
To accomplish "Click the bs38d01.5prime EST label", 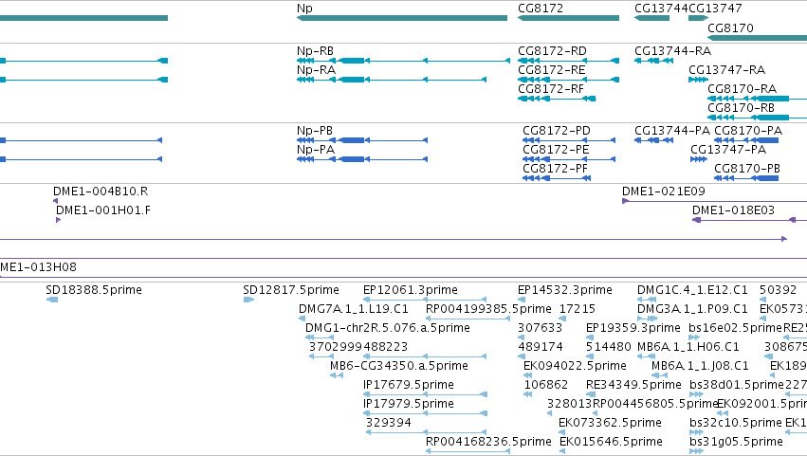I will (x=737, y=386).
